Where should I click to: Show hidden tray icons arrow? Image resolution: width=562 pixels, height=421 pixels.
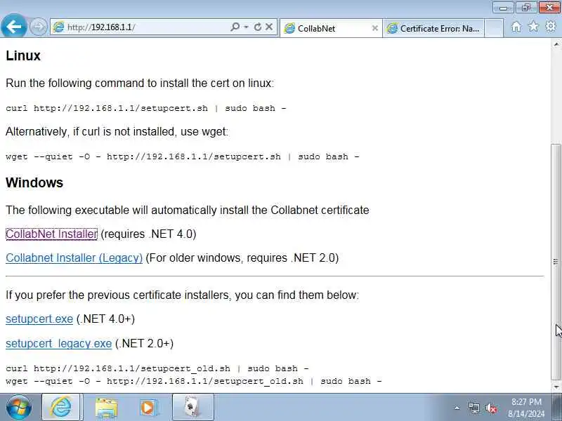457,408
